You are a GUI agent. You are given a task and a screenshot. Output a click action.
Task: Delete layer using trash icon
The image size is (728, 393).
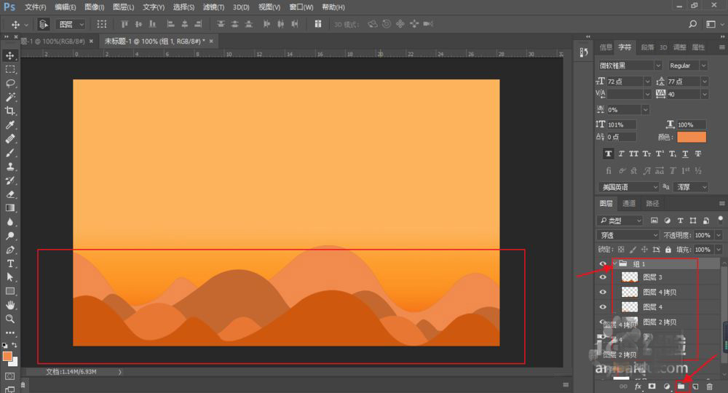pyautogui.click(x=710, y=386)
